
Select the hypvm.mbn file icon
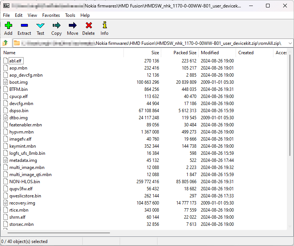(6, 132)
